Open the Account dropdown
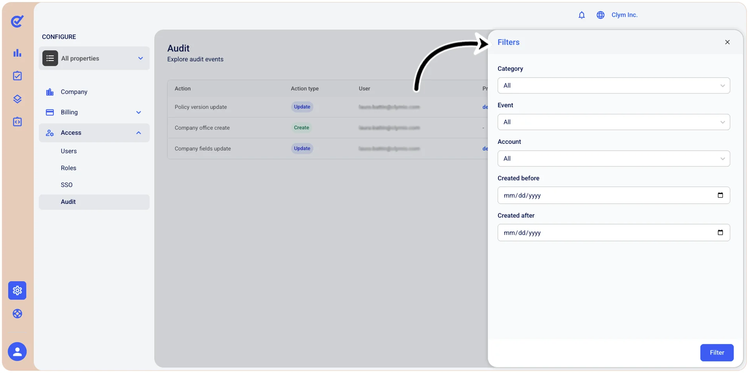 coord(613,159)
